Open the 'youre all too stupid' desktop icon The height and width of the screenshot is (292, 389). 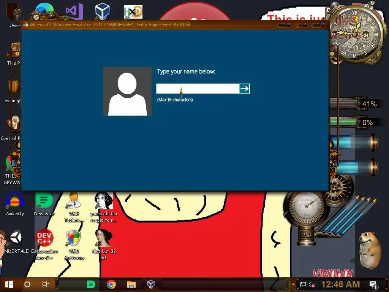(x=103, y=207)
